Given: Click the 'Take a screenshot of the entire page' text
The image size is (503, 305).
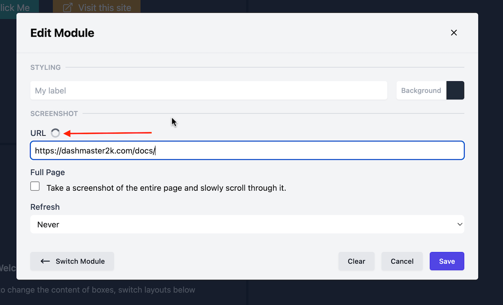Looking at the screenshot, I should click(166, 188).
